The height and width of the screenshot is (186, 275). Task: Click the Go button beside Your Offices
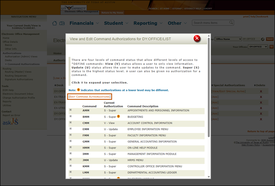[272, 47]
